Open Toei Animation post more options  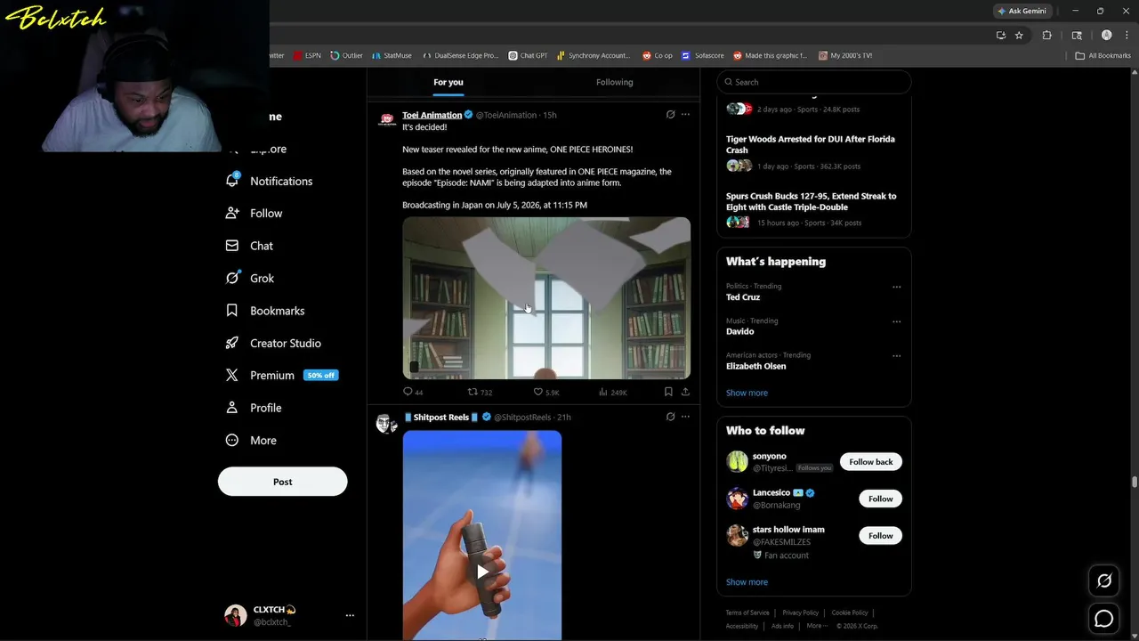pos(685,115)
